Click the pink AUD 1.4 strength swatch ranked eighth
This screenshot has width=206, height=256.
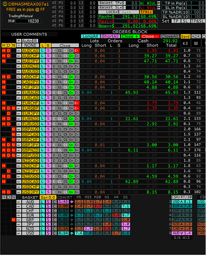182,233
